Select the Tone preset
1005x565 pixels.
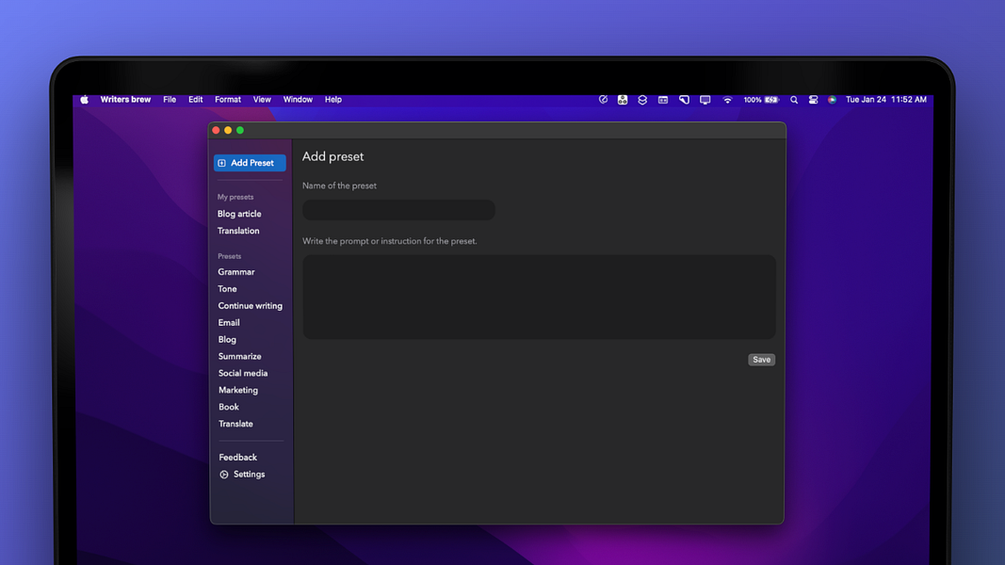227,289
